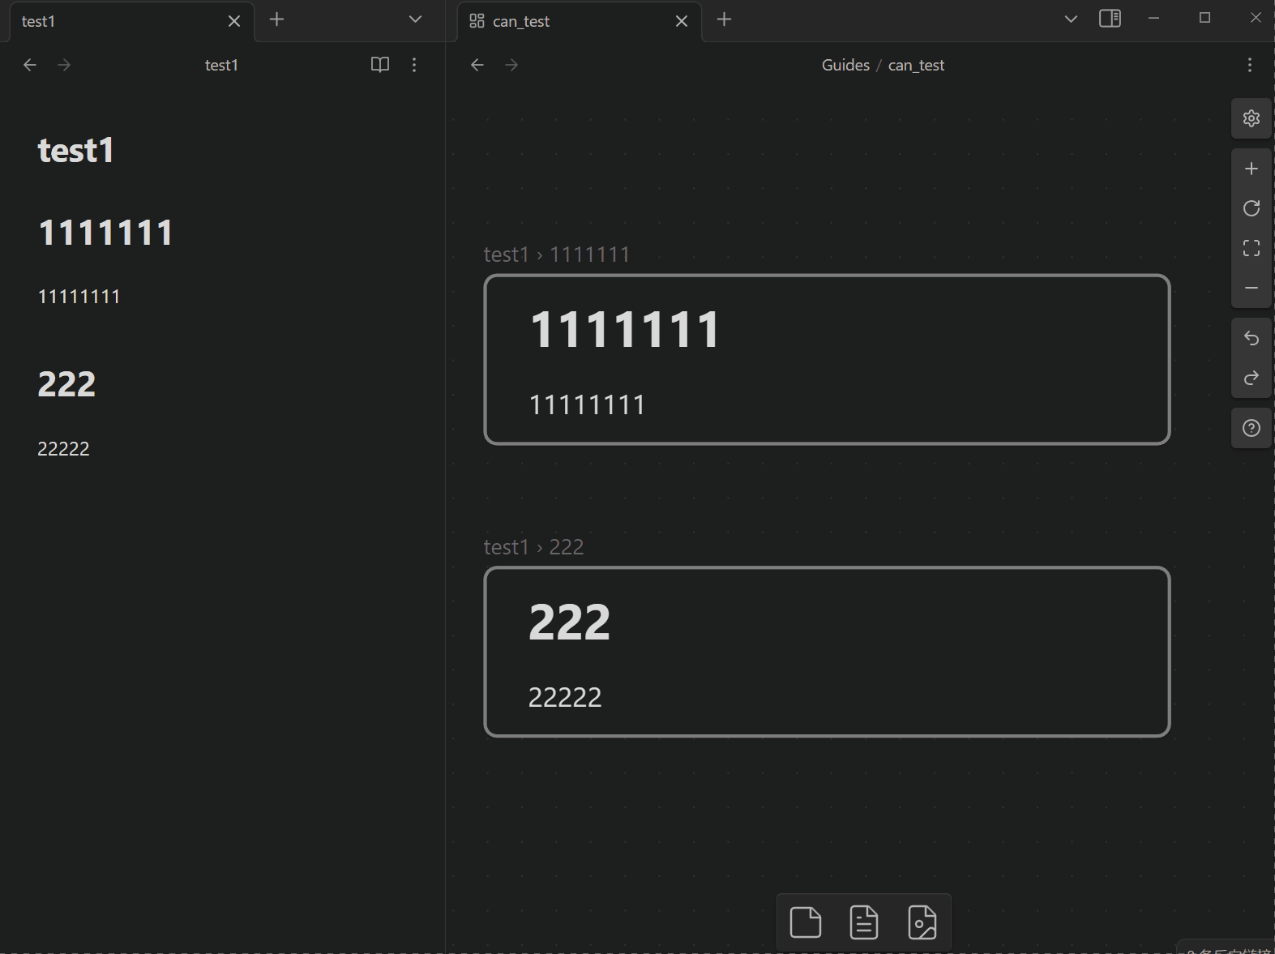1275x954 pixels.
Task: Zoom to fit canvas content
Action: click(1251, 248)
